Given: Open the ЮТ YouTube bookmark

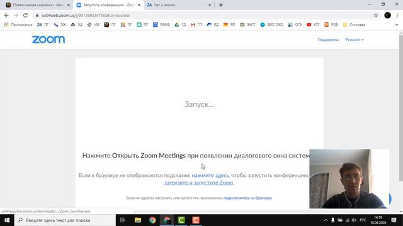Looking at the screenshot, I should tap(313, 24).
